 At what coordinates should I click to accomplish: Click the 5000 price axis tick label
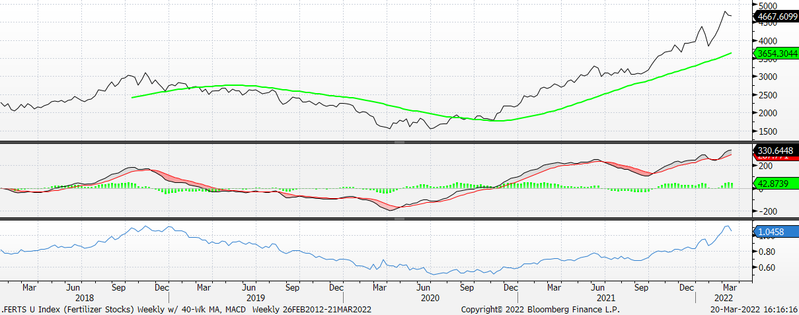(x=769, y=5)
